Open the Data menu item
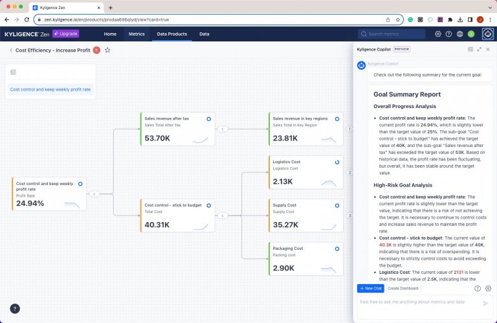The image size is (497, 323). point(204,34)
